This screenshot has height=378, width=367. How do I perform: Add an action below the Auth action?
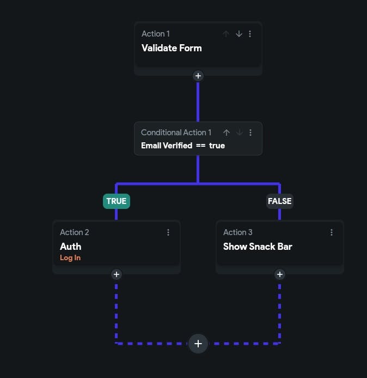tap(117, 274)
